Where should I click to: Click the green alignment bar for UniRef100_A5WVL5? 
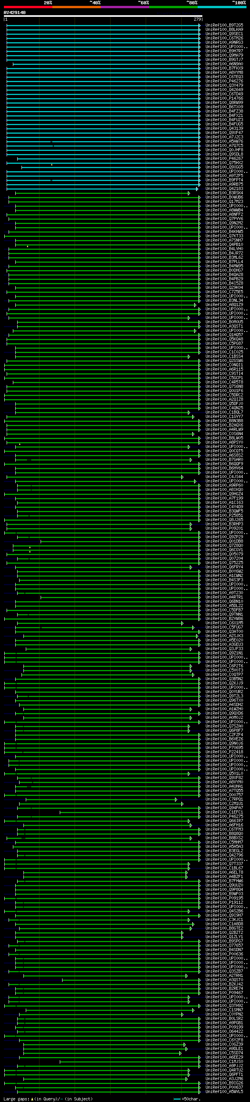(108, 1091)
